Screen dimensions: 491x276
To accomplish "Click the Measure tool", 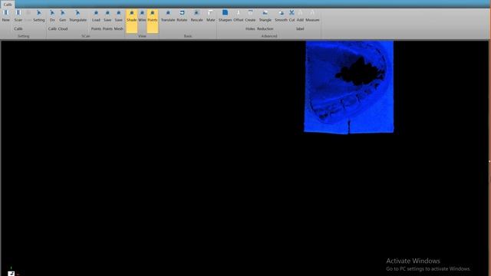I will [x=312, y=16].
